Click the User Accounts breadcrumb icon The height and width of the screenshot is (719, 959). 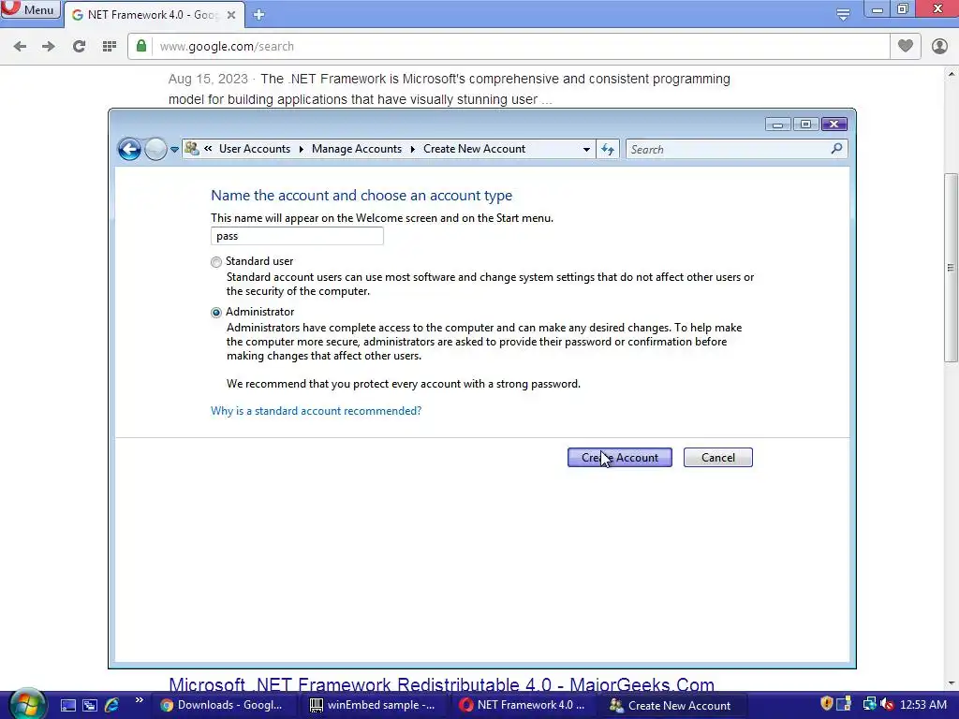(x=191, y=149)
